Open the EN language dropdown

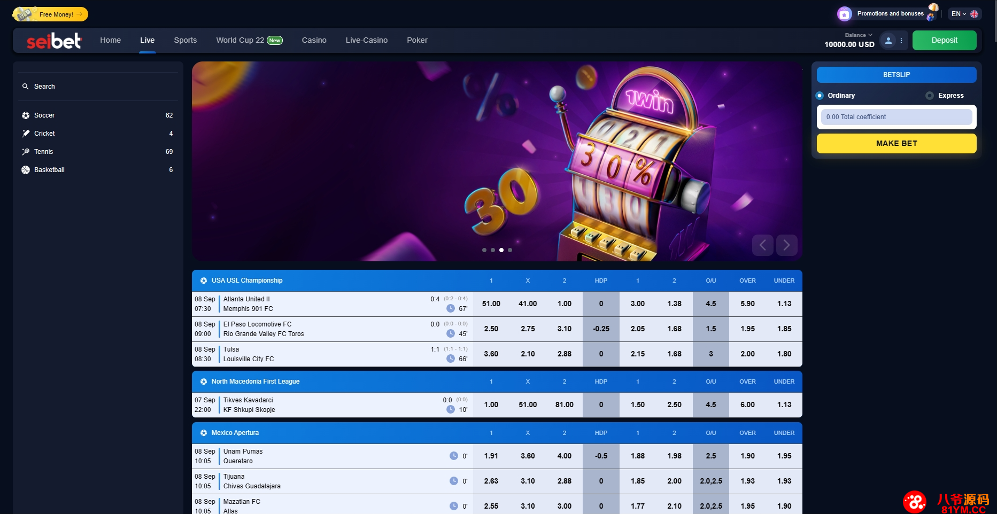pos(965,14)
